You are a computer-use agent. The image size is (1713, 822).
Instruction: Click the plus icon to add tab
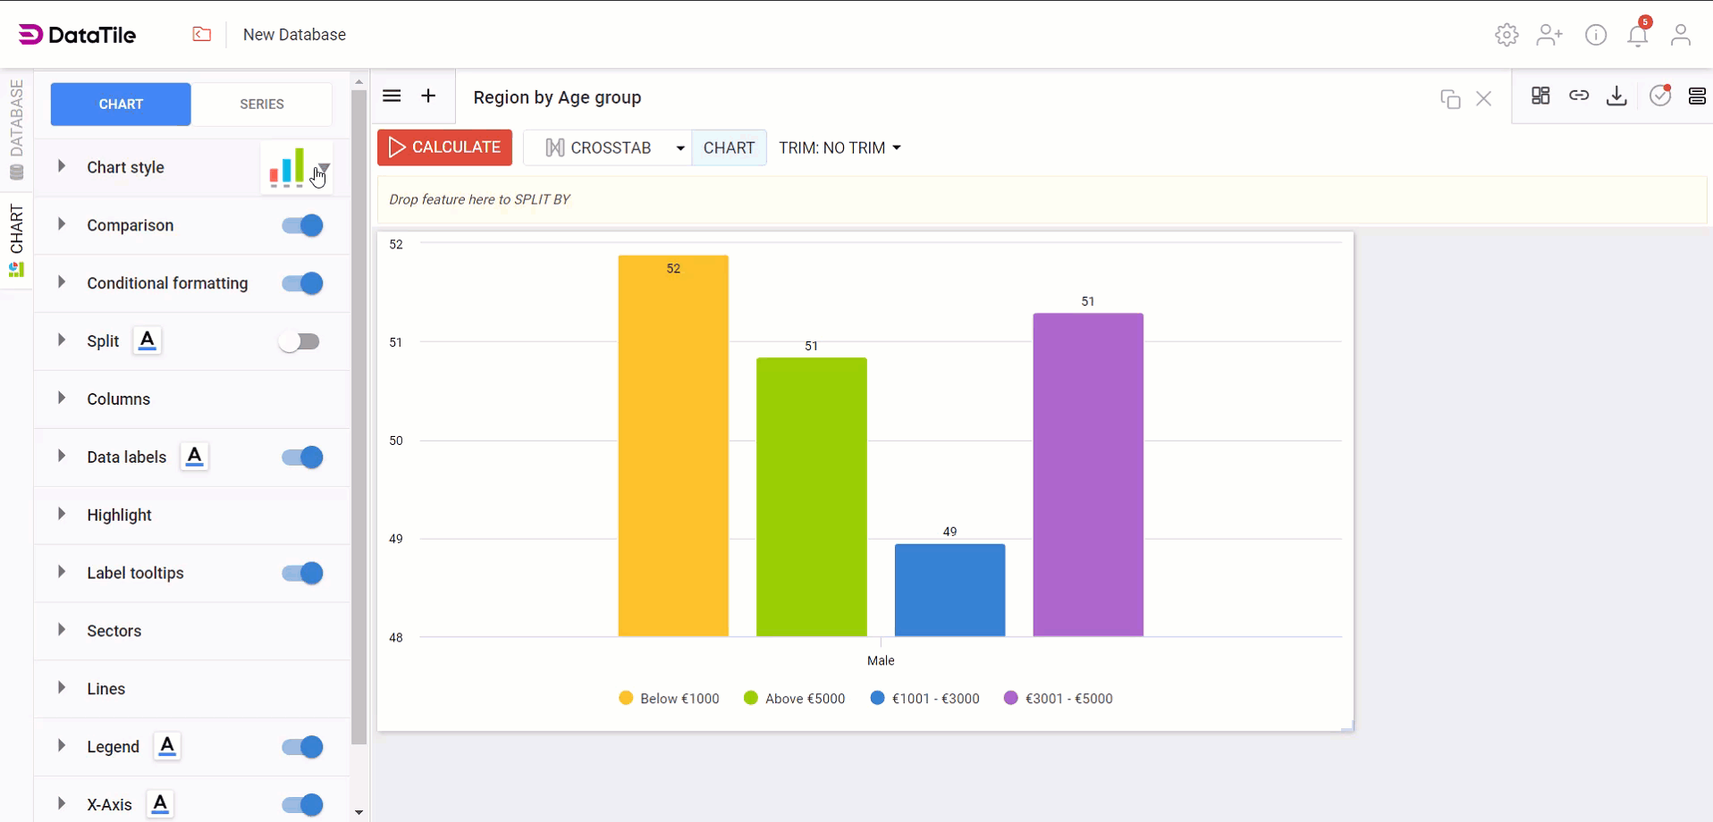pos(428,96)
